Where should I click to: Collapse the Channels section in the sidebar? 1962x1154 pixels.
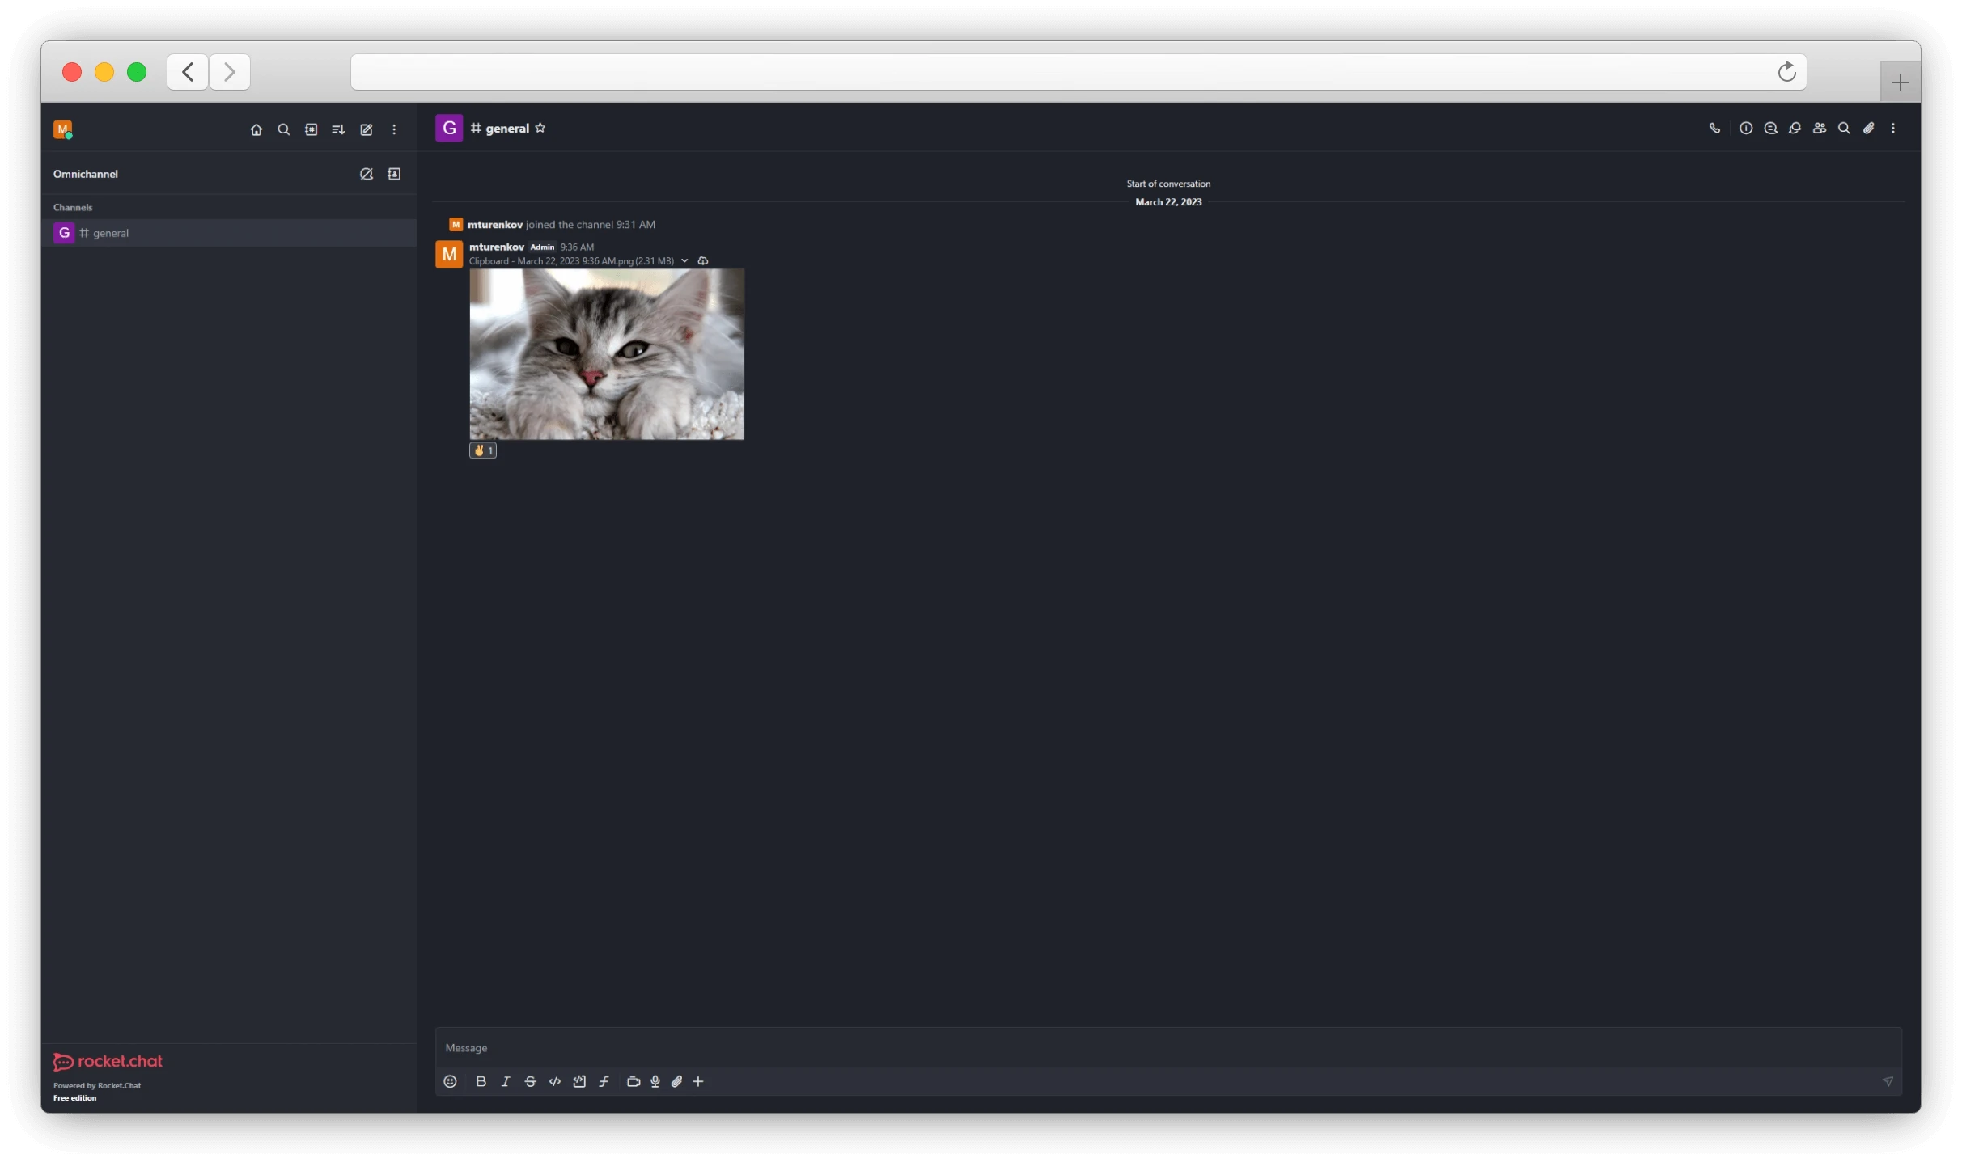(73, 207)
